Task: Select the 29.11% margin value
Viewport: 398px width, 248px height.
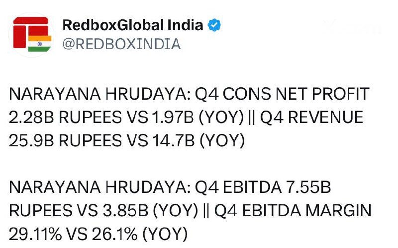Action: [35, 234]
